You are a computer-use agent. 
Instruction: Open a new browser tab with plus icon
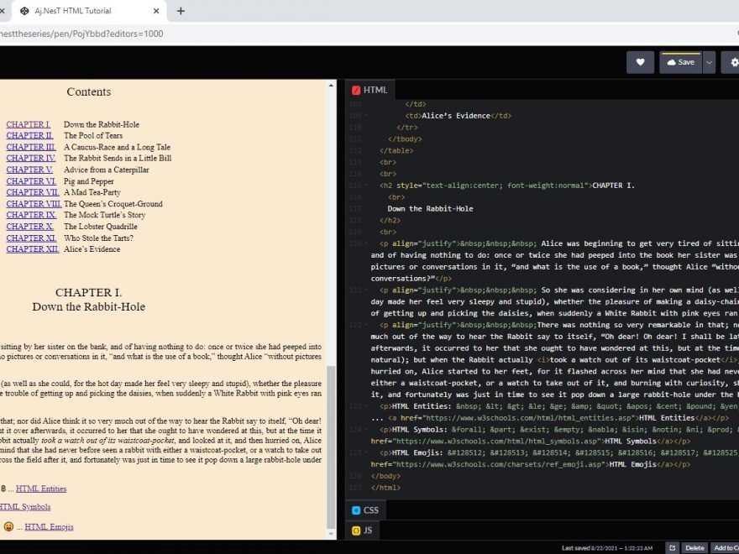click(x=181, y=11)
